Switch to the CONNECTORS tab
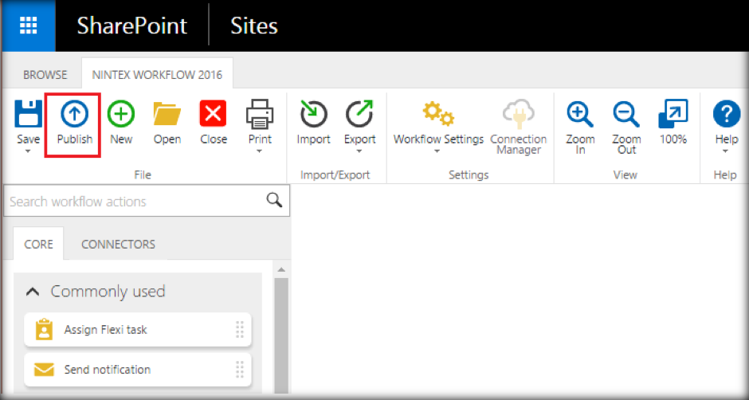Image resolution: width=749 pixels, height=400 pixels. [x=118, y=245]
